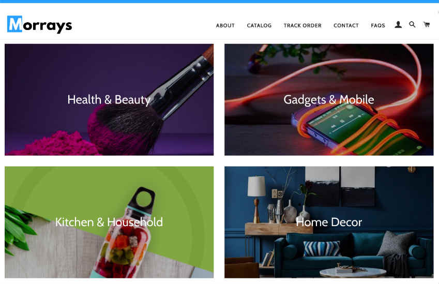This screenshot has height=284, width=439.
Task: Open the Contact page link
Action: 346,25
